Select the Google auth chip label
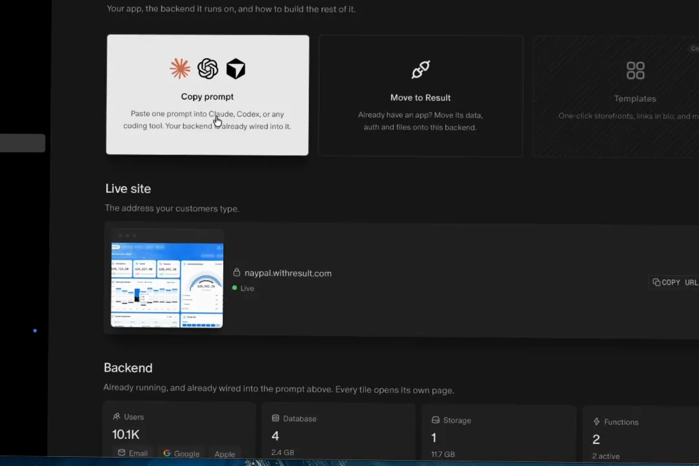 click(x=187, y=454)
